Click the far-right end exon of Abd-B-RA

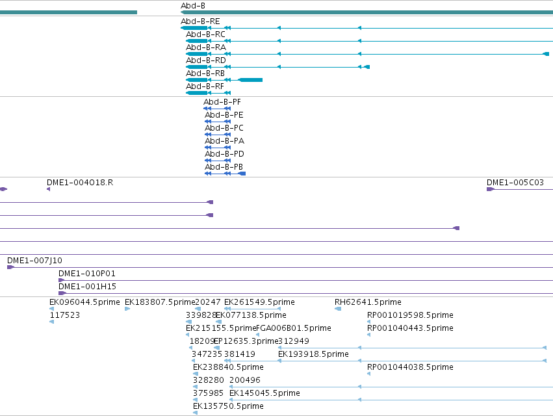tap(546, 54)
